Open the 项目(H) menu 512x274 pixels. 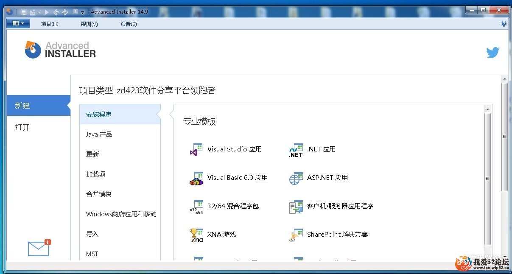coord(50,24)
